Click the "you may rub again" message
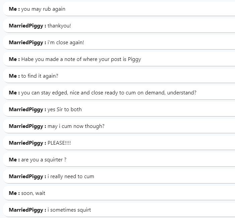The height and width of the screenshot is (218, 235). (x=43, y=9)
